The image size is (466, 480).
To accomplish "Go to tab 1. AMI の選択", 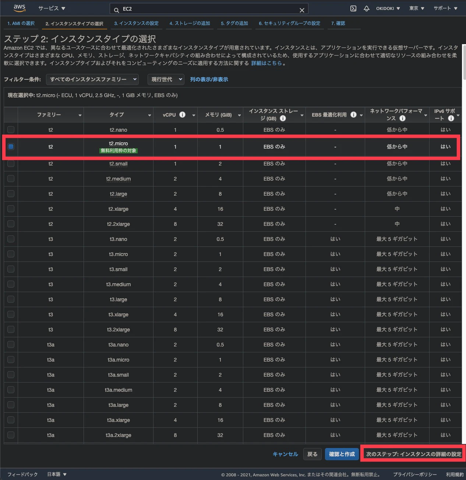I will (x=21, y=23).
